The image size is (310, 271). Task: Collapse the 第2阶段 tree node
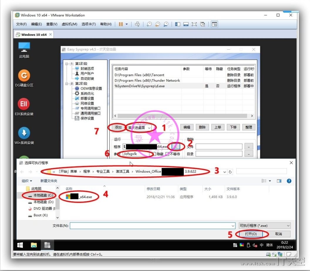[67, 84]
